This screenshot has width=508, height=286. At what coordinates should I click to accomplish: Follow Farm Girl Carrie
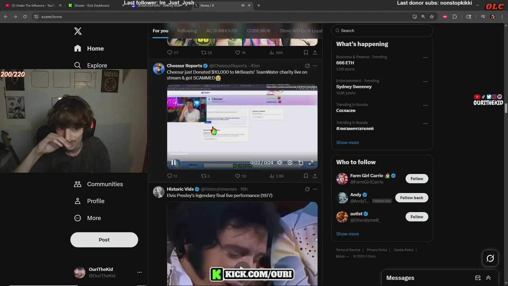(417, 179)
